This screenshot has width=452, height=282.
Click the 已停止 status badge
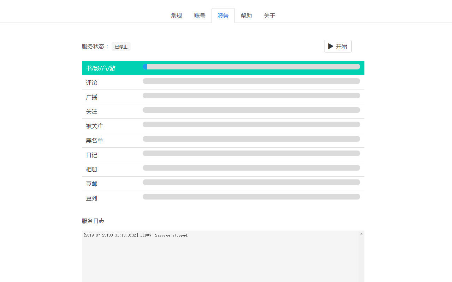121,46
